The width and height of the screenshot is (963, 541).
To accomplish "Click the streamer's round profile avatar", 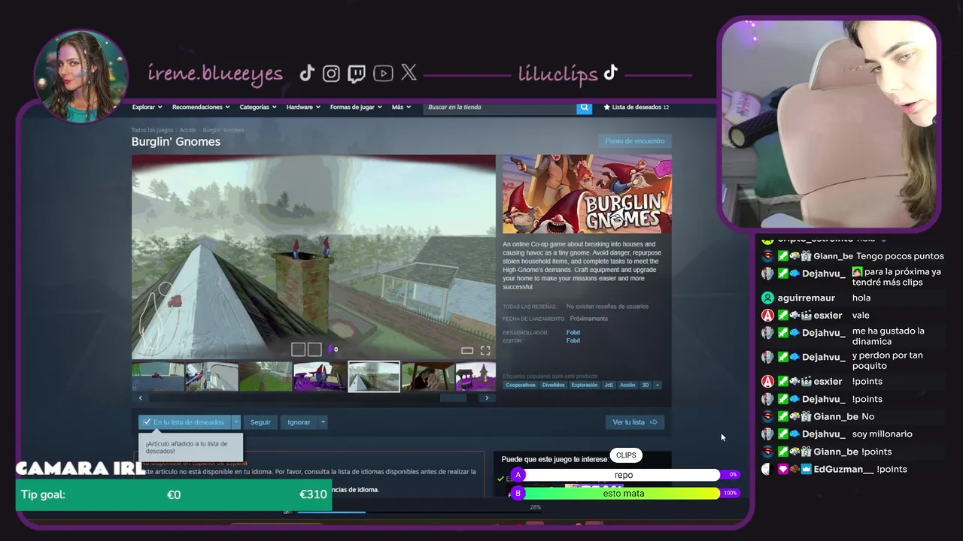I will pos(81,77).
